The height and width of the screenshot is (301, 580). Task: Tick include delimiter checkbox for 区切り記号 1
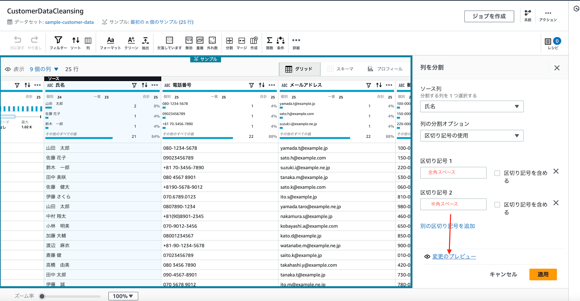497,173
